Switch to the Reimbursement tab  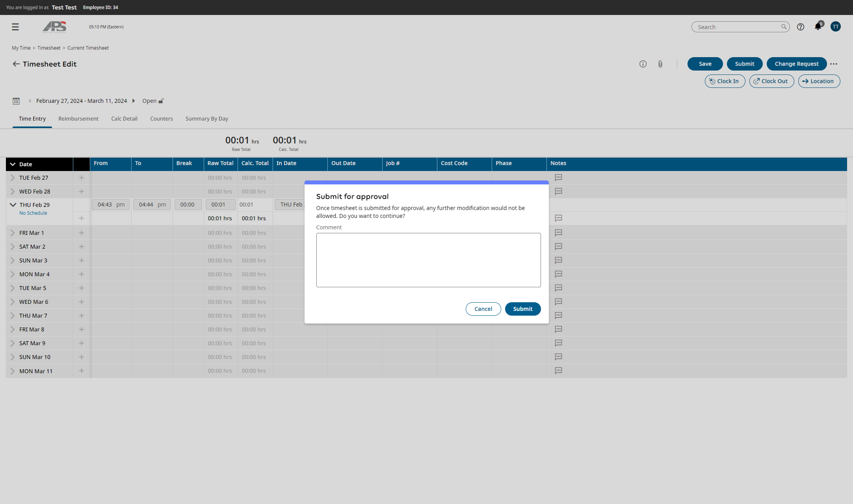pyautogui.click(x=78, y=119)
